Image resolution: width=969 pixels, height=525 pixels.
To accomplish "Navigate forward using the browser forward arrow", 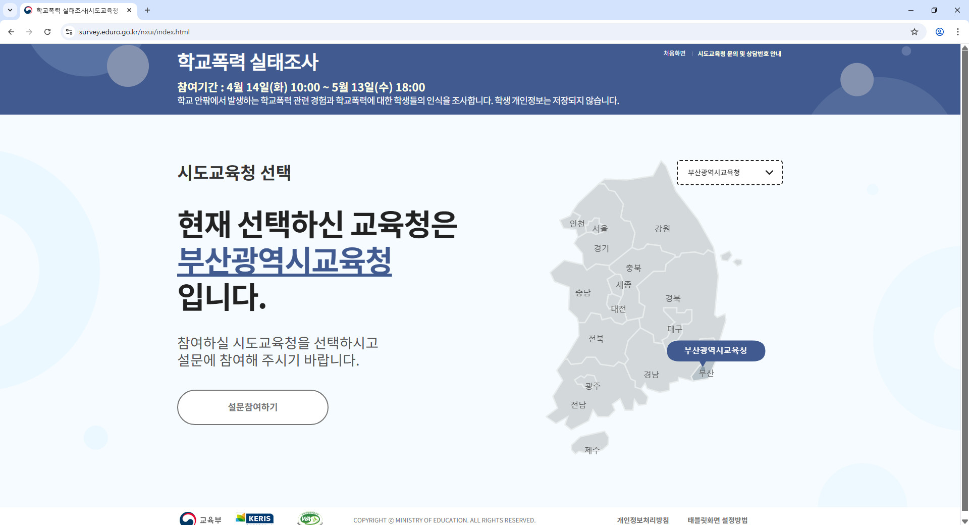I will pos(29,32).
